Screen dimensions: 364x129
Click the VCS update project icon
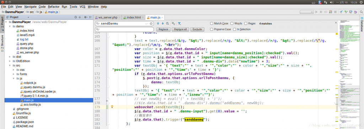click(x=341, y=12)
